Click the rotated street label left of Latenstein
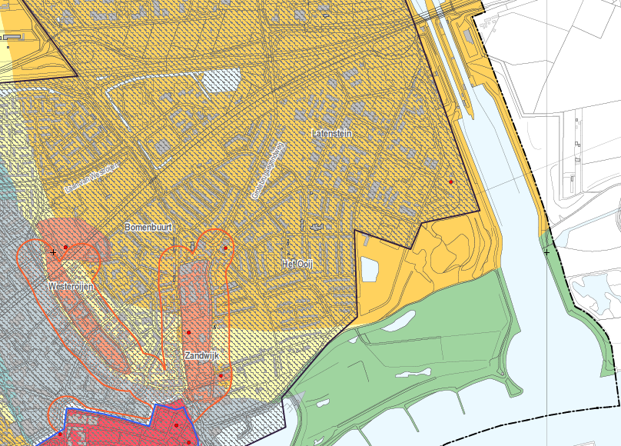Image resolution: width=621 pixels, height=446 pixels. tap(268, 170)
